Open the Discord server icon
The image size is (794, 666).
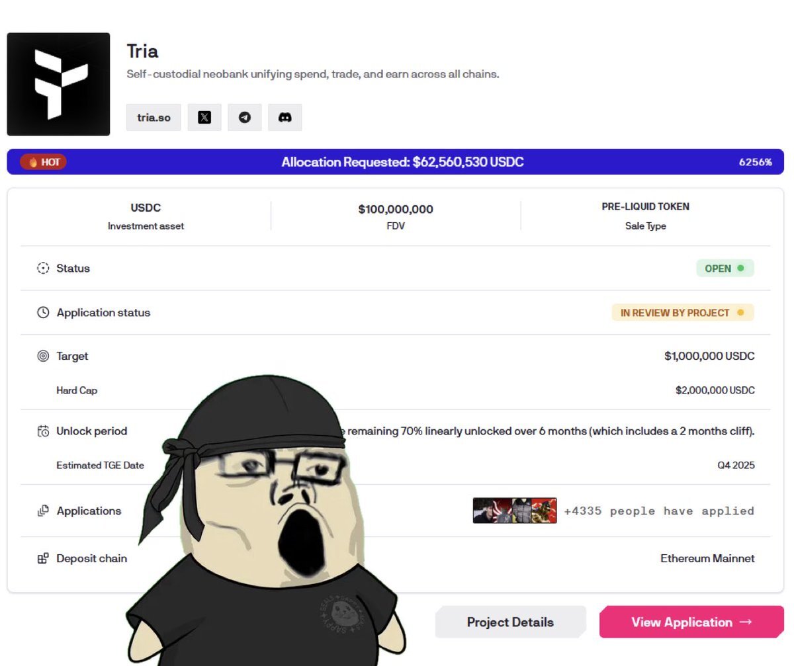coord(285,117)
